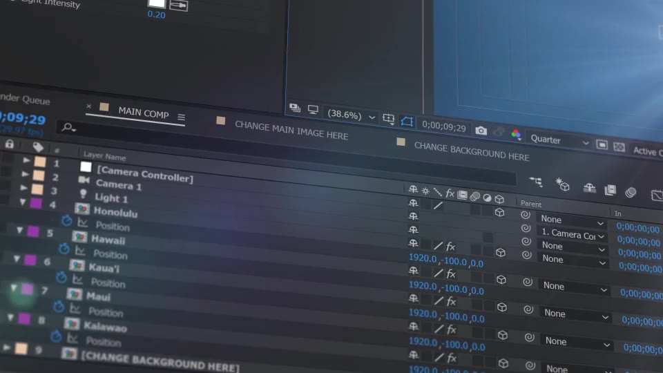Collapse the Honolulu layer
Screen dimensions: 663x373
pyautogui.click(x=22, y=202)
